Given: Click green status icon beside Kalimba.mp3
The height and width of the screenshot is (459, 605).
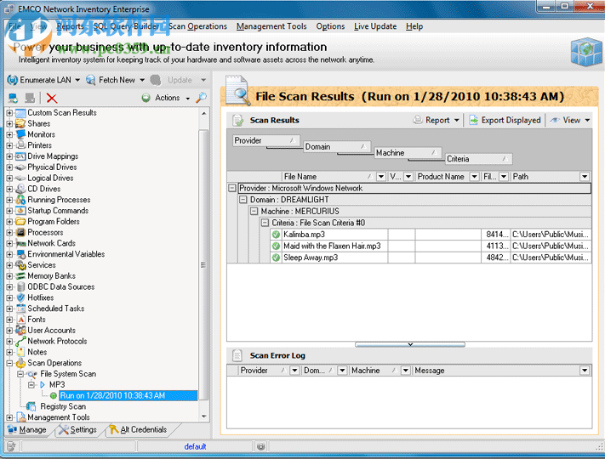Looking at the screenshot, I should (x=276, y=235).
